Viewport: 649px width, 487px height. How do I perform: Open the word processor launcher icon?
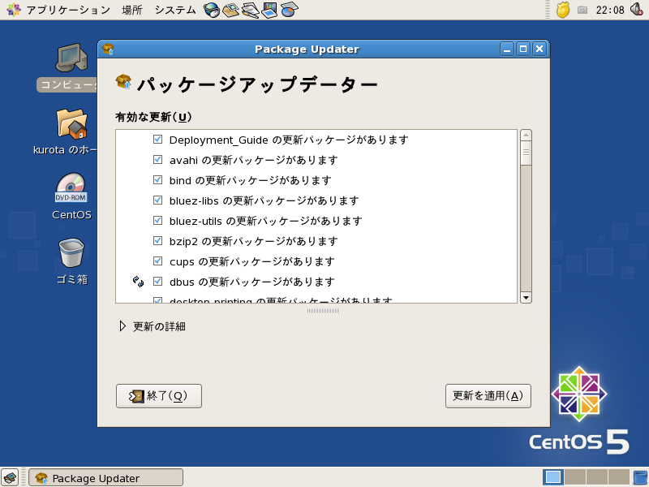click(251, 10)
